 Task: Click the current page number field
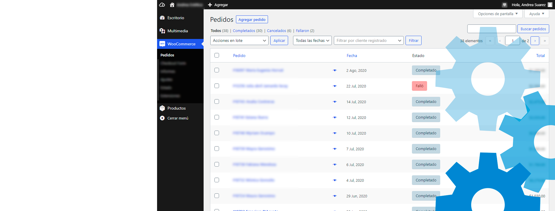click(x=513, y=41)
